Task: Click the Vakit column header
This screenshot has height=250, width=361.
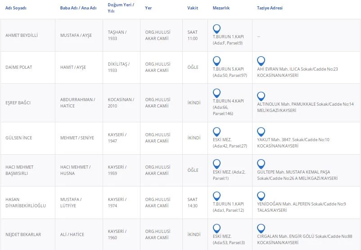Action: [192, 8]
